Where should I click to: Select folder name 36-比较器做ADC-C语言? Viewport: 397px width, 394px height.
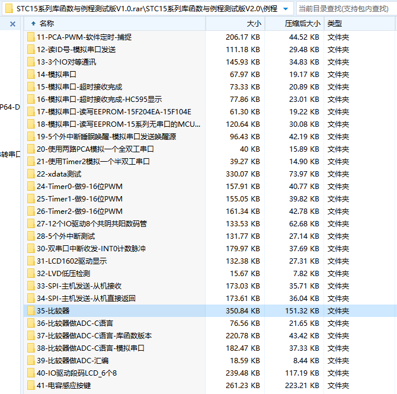click(x=75, y=323)
